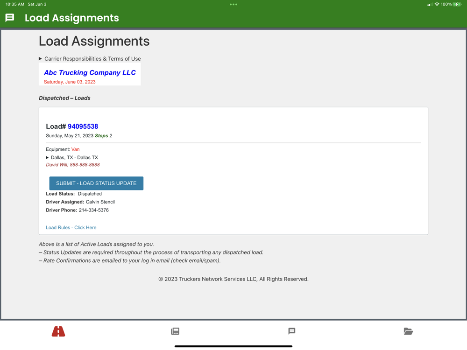The image size is (467, 350).
Task: Expand Carrier Responsibilities & Terms of Use
Action: (x=90, y=59)
